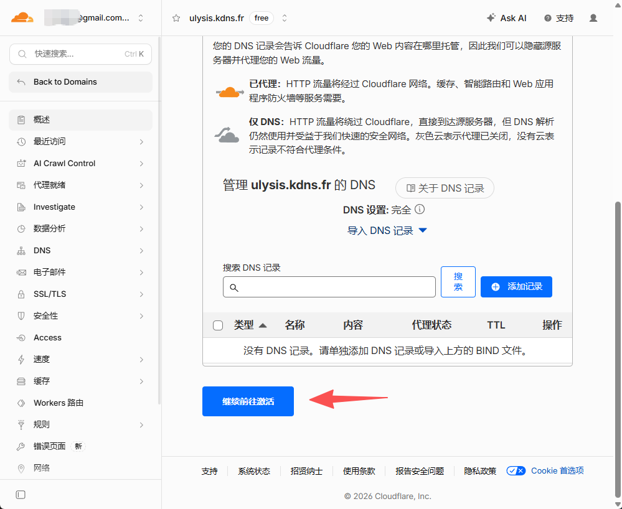The width and height of the screenshot is (622, 509).
Task: Click the 最近访问 clock icon
Action: pyautogui.click(x=21, y=141)
